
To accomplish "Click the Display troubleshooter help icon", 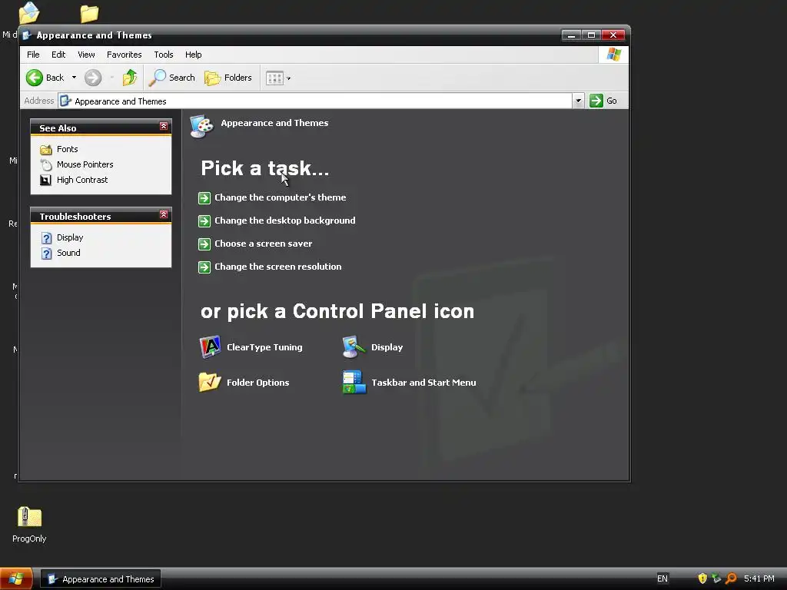I will pyautogui.click(x=47, y=238).
